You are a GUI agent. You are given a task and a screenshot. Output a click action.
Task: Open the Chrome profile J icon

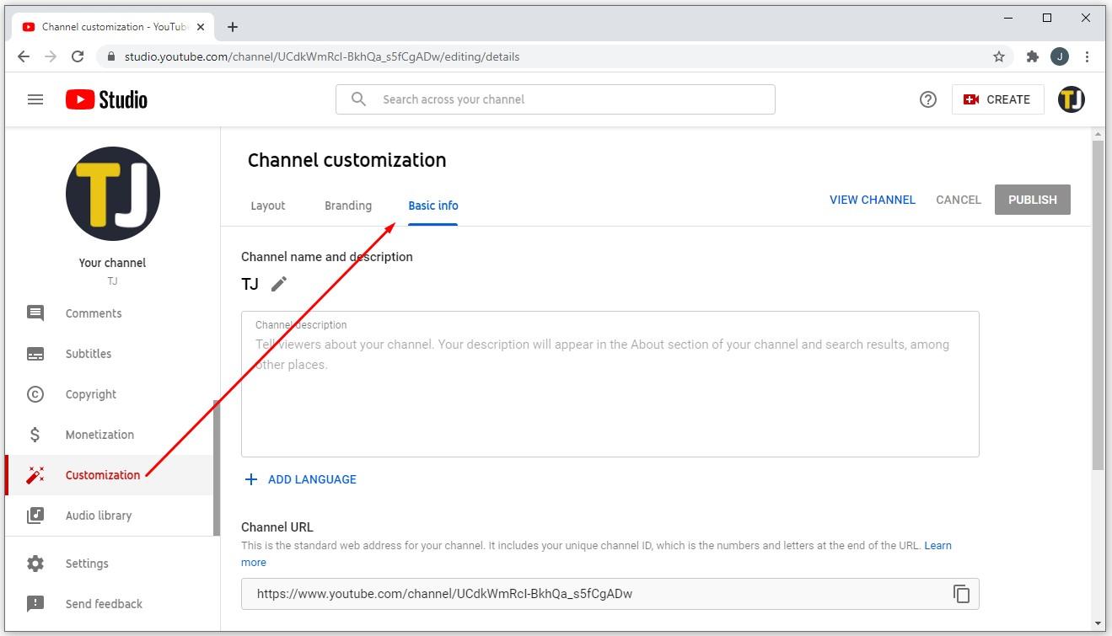pos(1060,57)
